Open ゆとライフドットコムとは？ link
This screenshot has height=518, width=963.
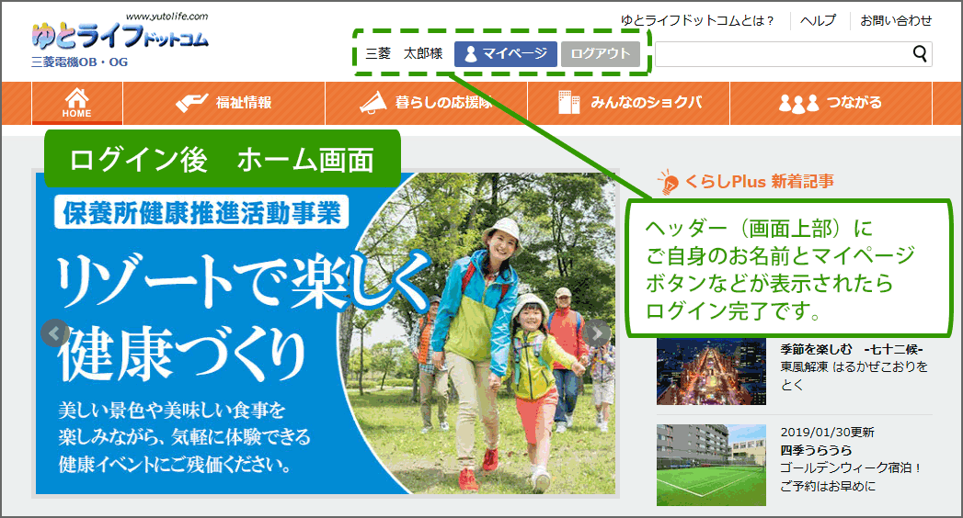[697, 20]
